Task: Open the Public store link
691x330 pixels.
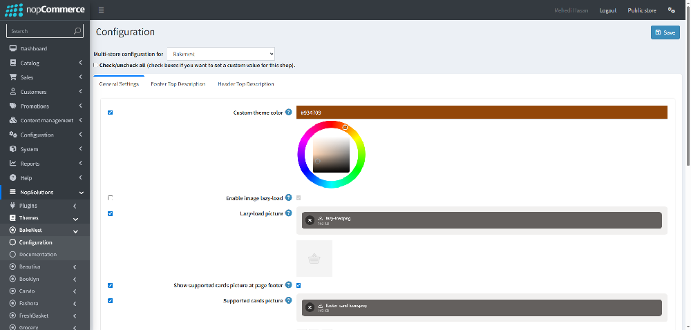Action: tap(641, 10)
